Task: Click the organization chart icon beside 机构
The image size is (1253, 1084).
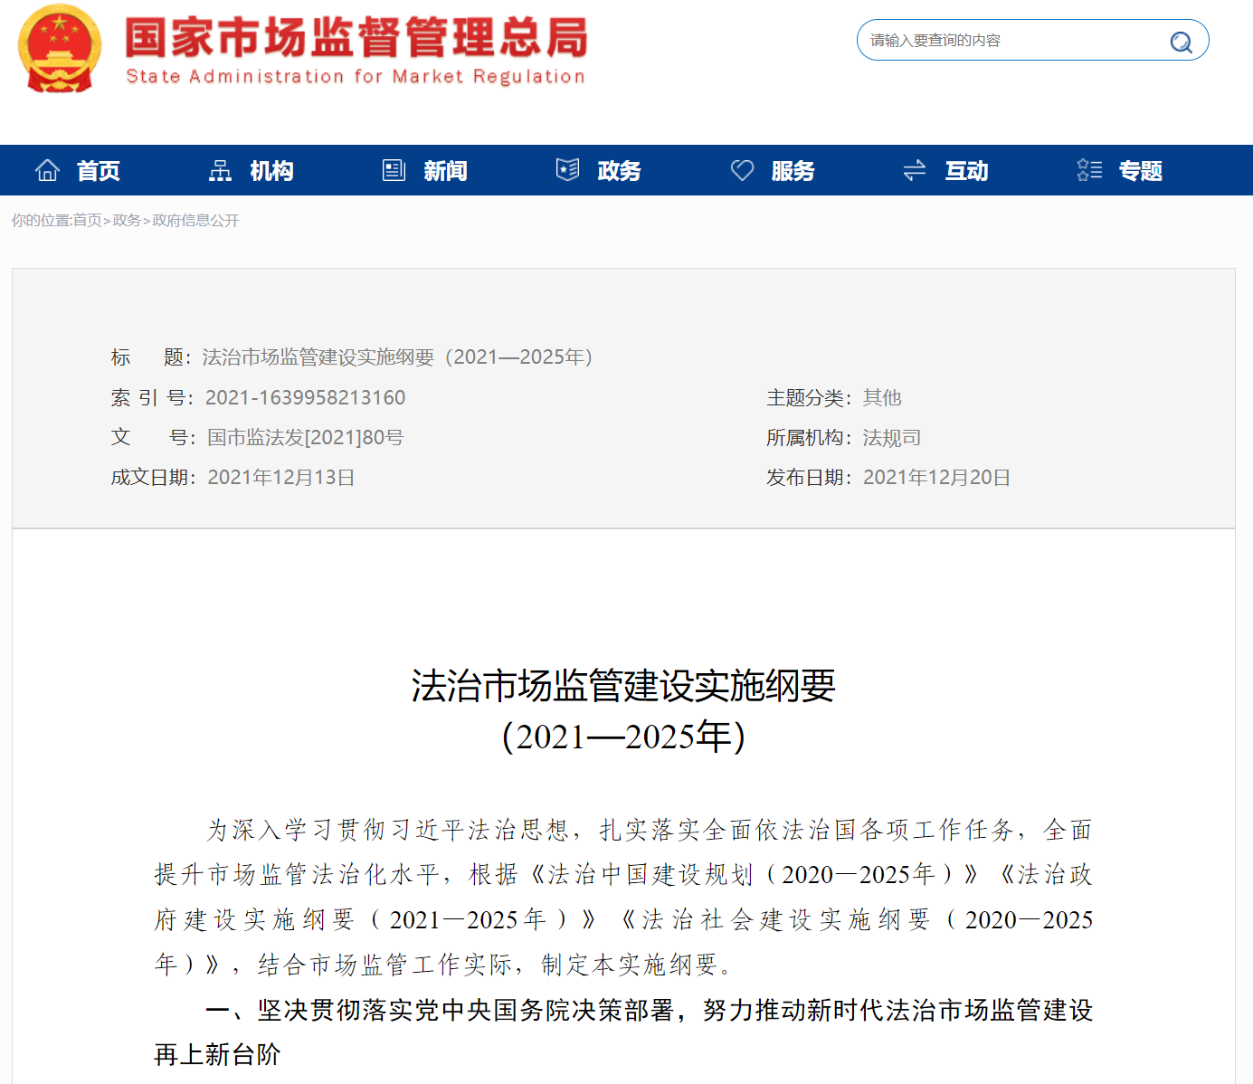Action: [220, 170]
